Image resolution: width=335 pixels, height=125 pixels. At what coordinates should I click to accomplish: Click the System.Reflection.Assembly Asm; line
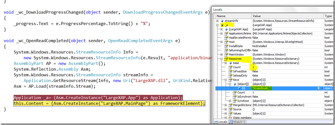(52, 69)
